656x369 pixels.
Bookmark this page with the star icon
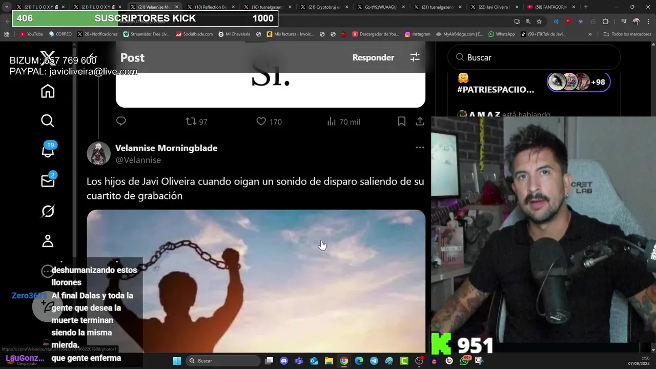point(539,22)
